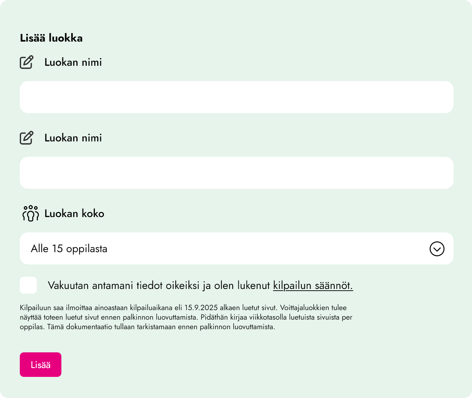
Task: Focus the second Luokan nimi text field
Action: (237, 173)
